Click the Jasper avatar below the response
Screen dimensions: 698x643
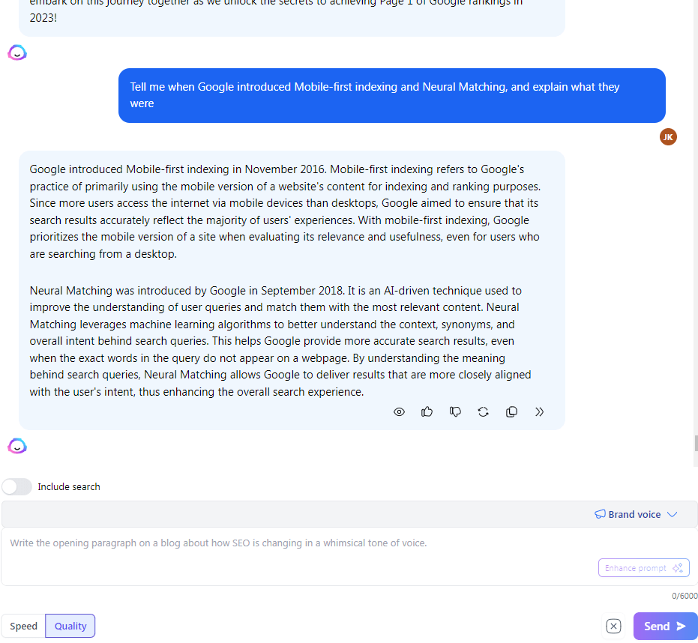point(17,446)
